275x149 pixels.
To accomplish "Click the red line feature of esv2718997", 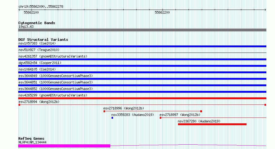I will (x=213, y=118).
